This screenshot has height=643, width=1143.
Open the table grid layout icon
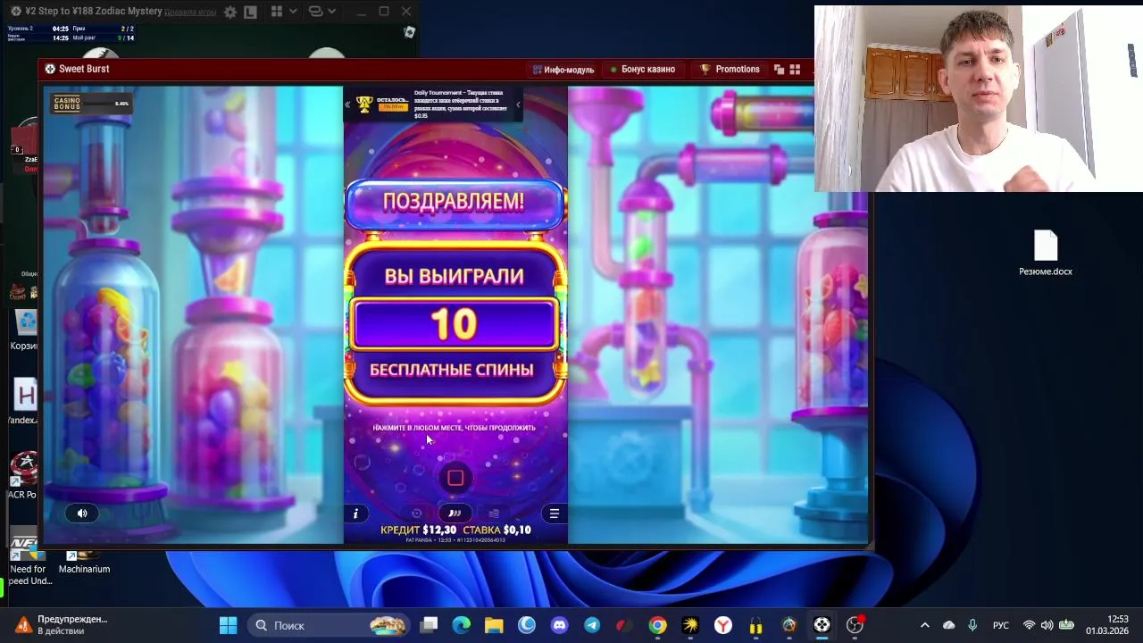click(x=277, y=12)
